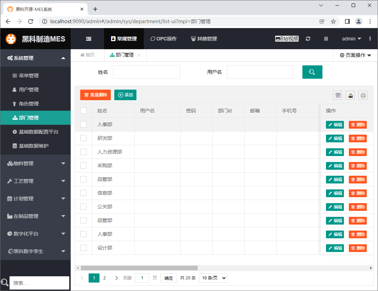378x291 pixels.
Task: Collapse the 系统管理 sidebar section
Action: [36, 58]
